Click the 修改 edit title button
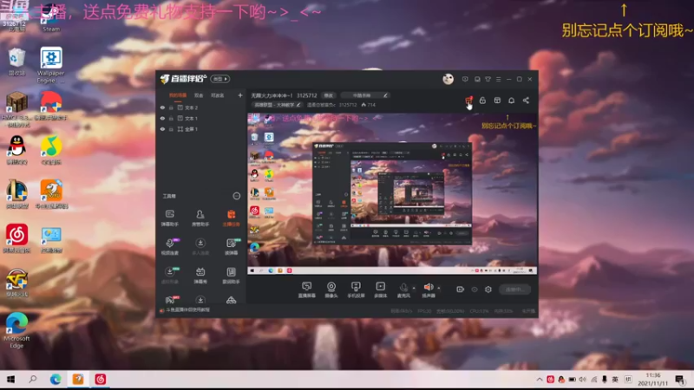The height and width of the screenshot is (390, 694). coord(329,95)
